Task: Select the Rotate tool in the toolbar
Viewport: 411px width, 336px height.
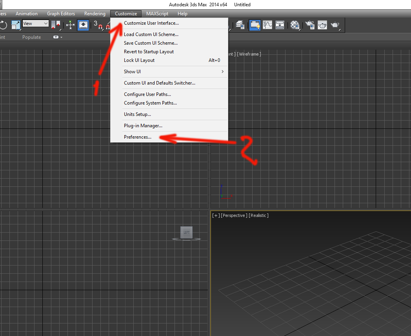Action: pyautogui.click(x=3, y=25)
